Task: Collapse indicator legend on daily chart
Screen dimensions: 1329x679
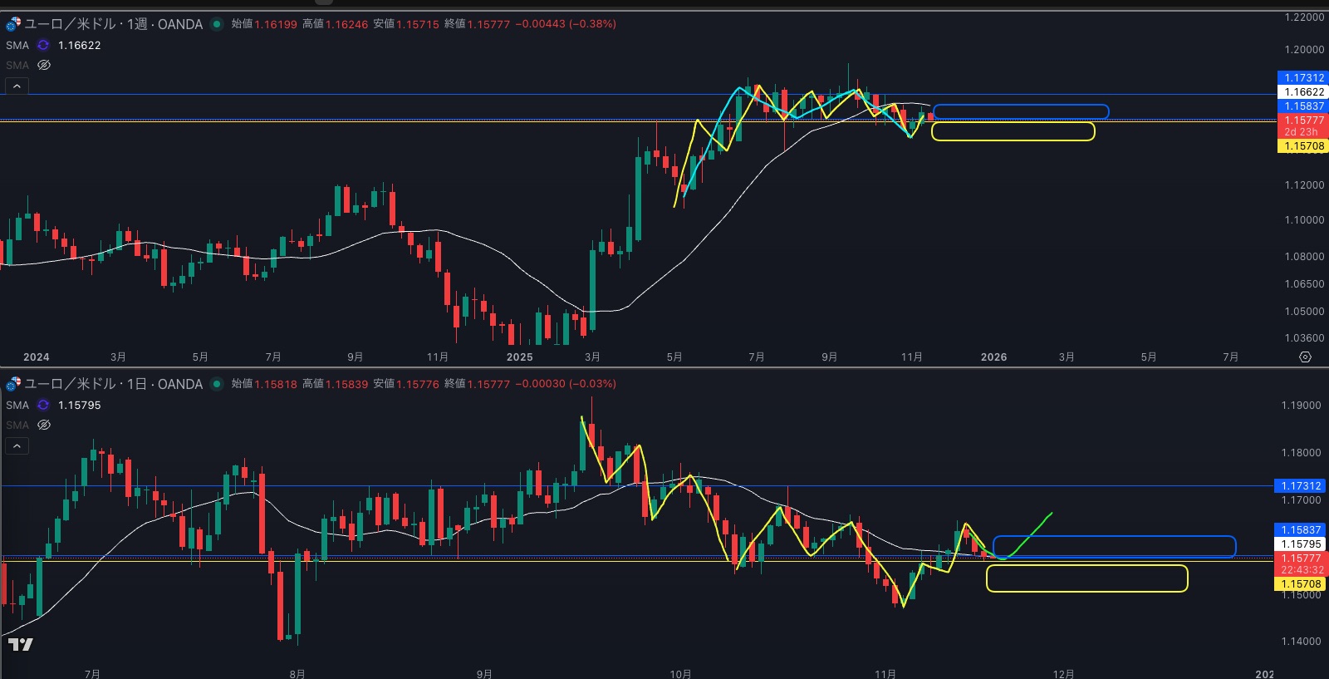Action: tap(17, 446)
